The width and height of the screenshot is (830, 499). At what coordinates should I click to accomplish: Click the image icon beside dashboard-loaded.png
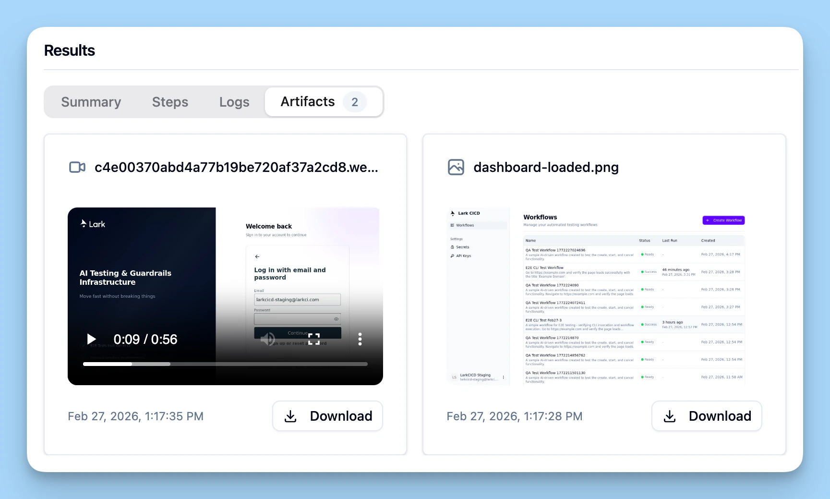point(456,167)
